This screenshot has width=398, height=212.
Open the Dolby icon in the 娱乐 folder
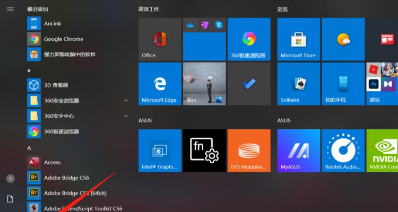pos(388,84)
